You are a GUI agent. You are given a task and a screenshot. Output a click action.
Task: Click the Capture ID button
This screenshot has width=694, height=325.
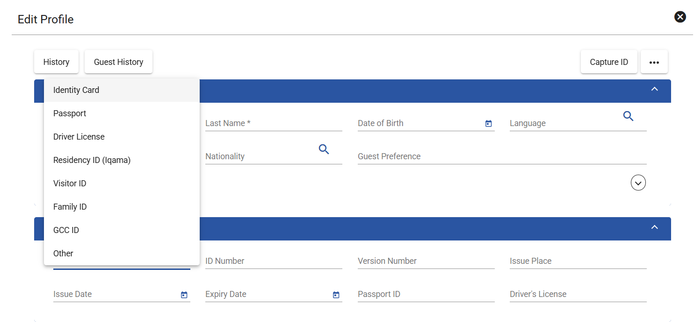click(x=609, y=62)
